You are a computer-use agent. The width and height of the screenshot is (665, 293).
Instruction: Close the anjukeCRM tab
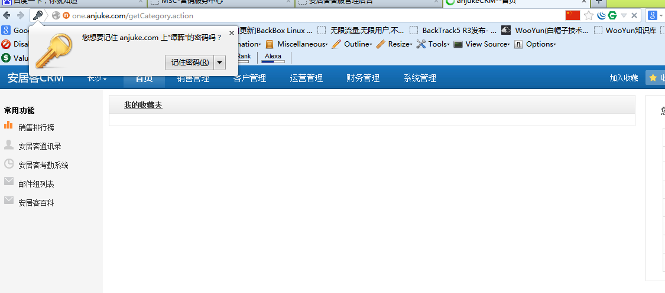click(585, 2)
